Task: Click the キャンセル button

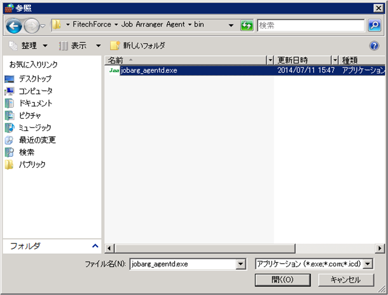Action: pyautogui.click(x=346, y=280)
